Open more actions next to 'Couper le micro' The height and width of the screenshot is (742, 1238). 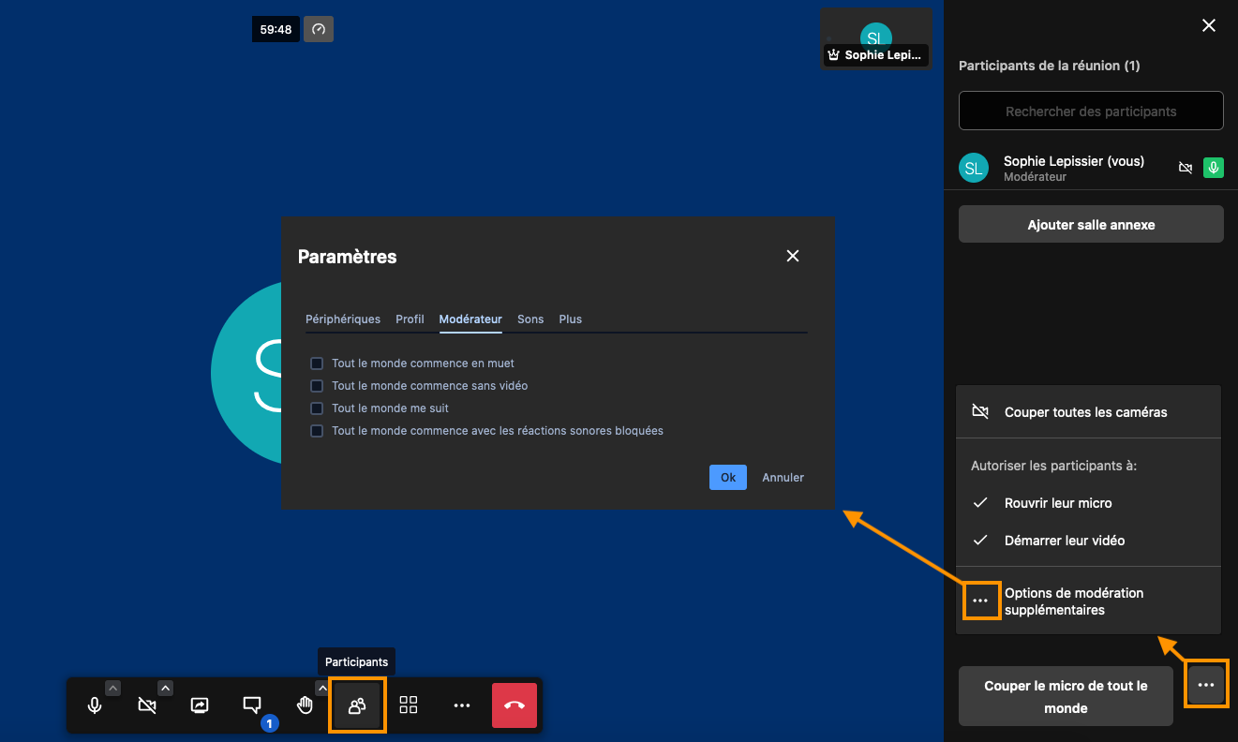point(1205,686)
